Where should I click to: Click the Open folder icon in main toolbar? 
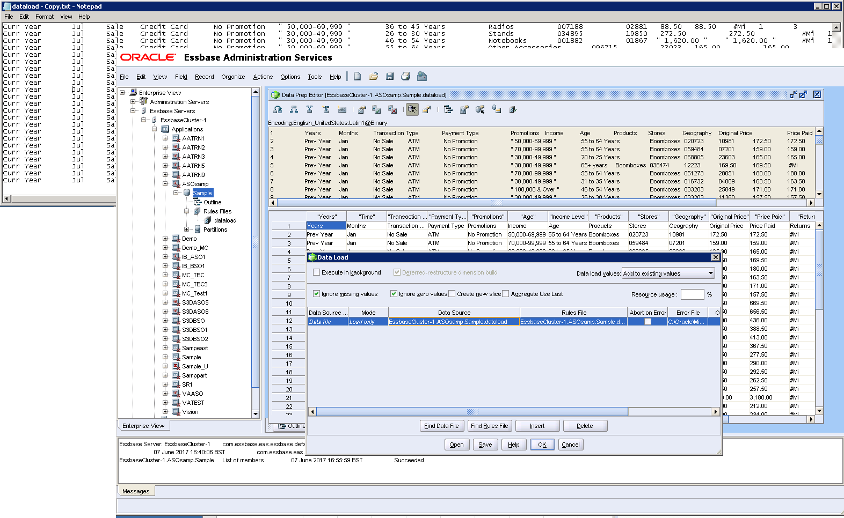[374, 76]
